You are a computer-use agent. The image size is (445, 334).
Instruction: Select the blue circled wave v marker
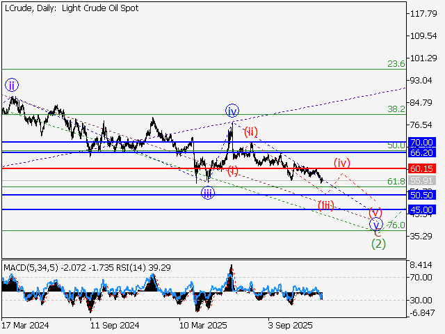pyautogui.click(x=376, y=225)
